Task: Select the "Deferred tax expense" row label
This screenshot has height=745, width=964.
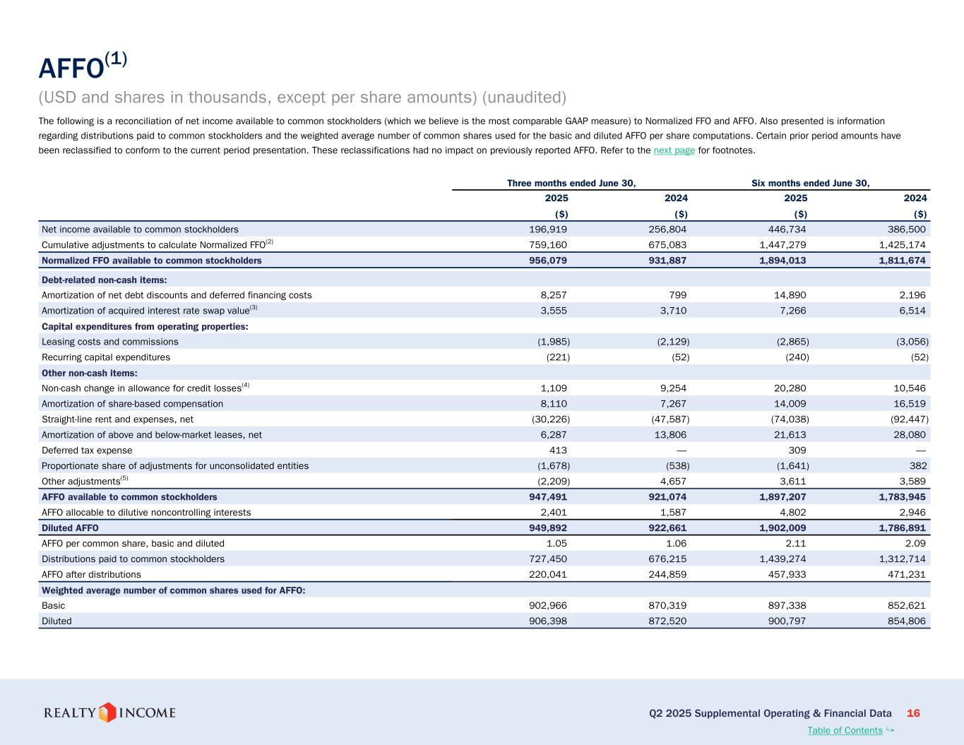Action: point(87,451)
